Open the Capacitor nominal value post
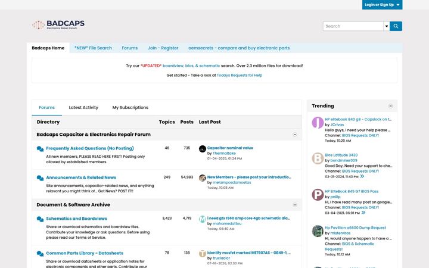Screen dimensions: 429x268 tap(230, 148)
